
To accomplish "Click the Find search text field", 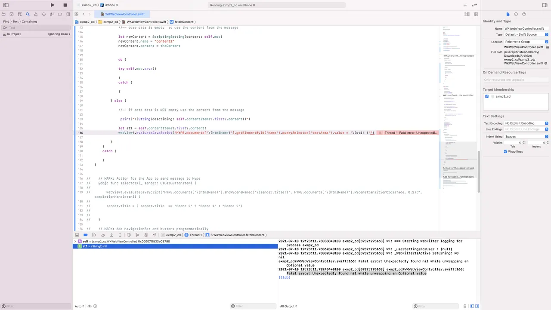I will click(36, 28).
